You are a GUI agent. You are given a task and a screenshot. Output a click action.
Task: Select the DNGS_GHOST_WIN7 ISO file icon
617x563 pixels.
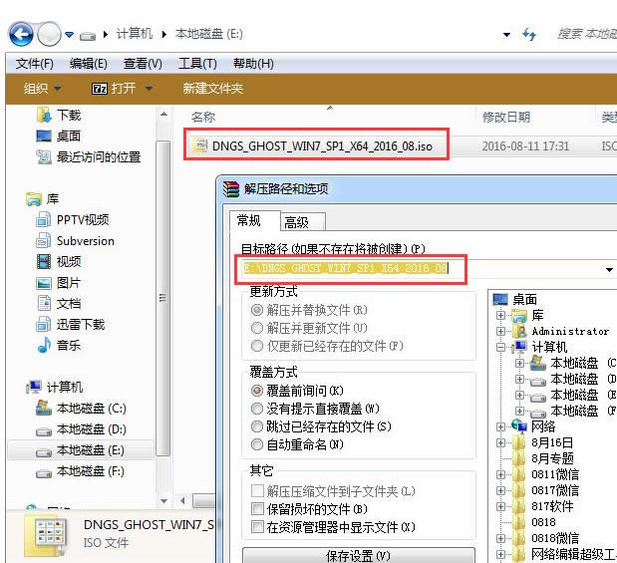click(x=199, y=145)
